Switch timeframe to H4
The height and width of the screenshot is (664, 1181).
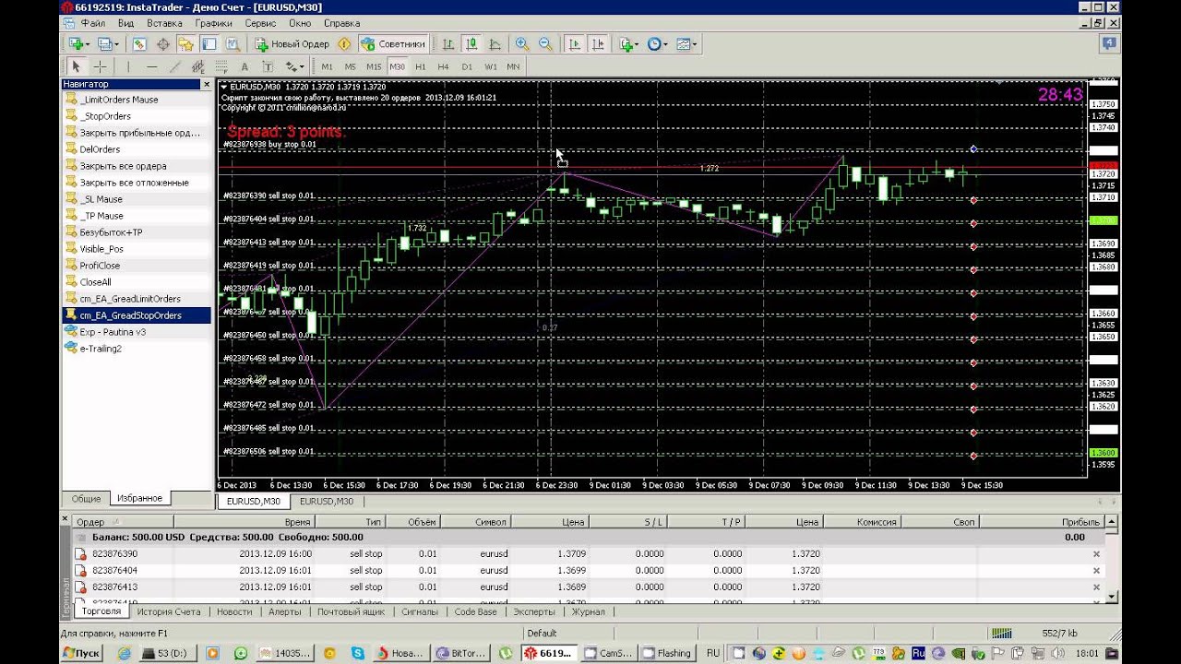pyautogui.click(x=444, y=66)
